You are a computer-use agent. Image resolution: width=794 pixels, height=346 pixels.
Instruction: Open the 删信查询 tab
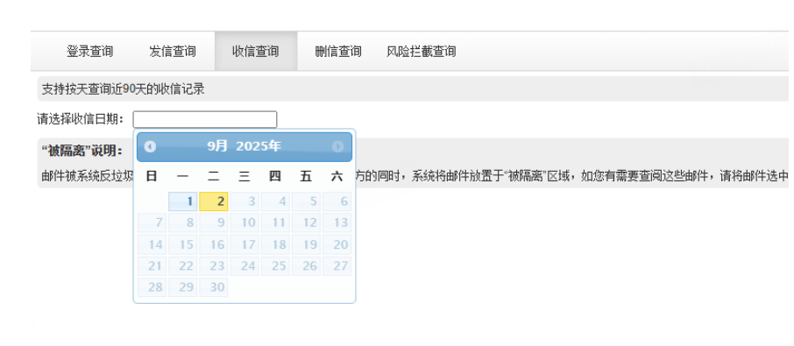pos(337,51)
